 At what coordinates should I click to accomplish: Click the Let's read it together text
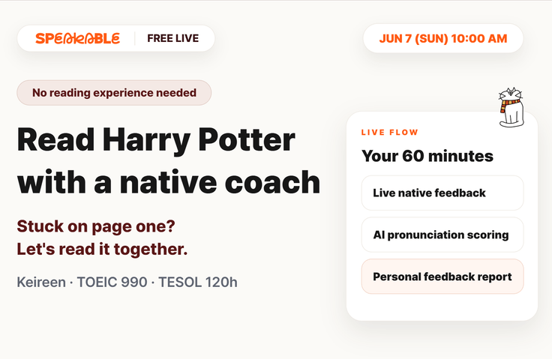pyautogui.click(x=102, y=249)
